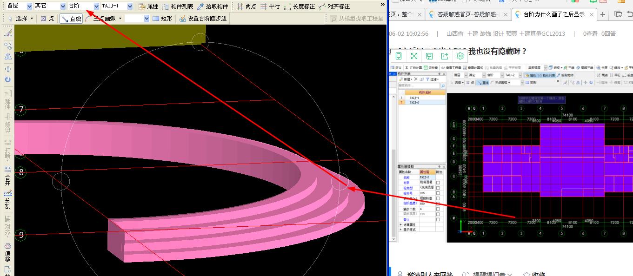Screen dimensions: 633x276
Task: Click axis bubble 9 in drawing area
Action: point(21,235)
